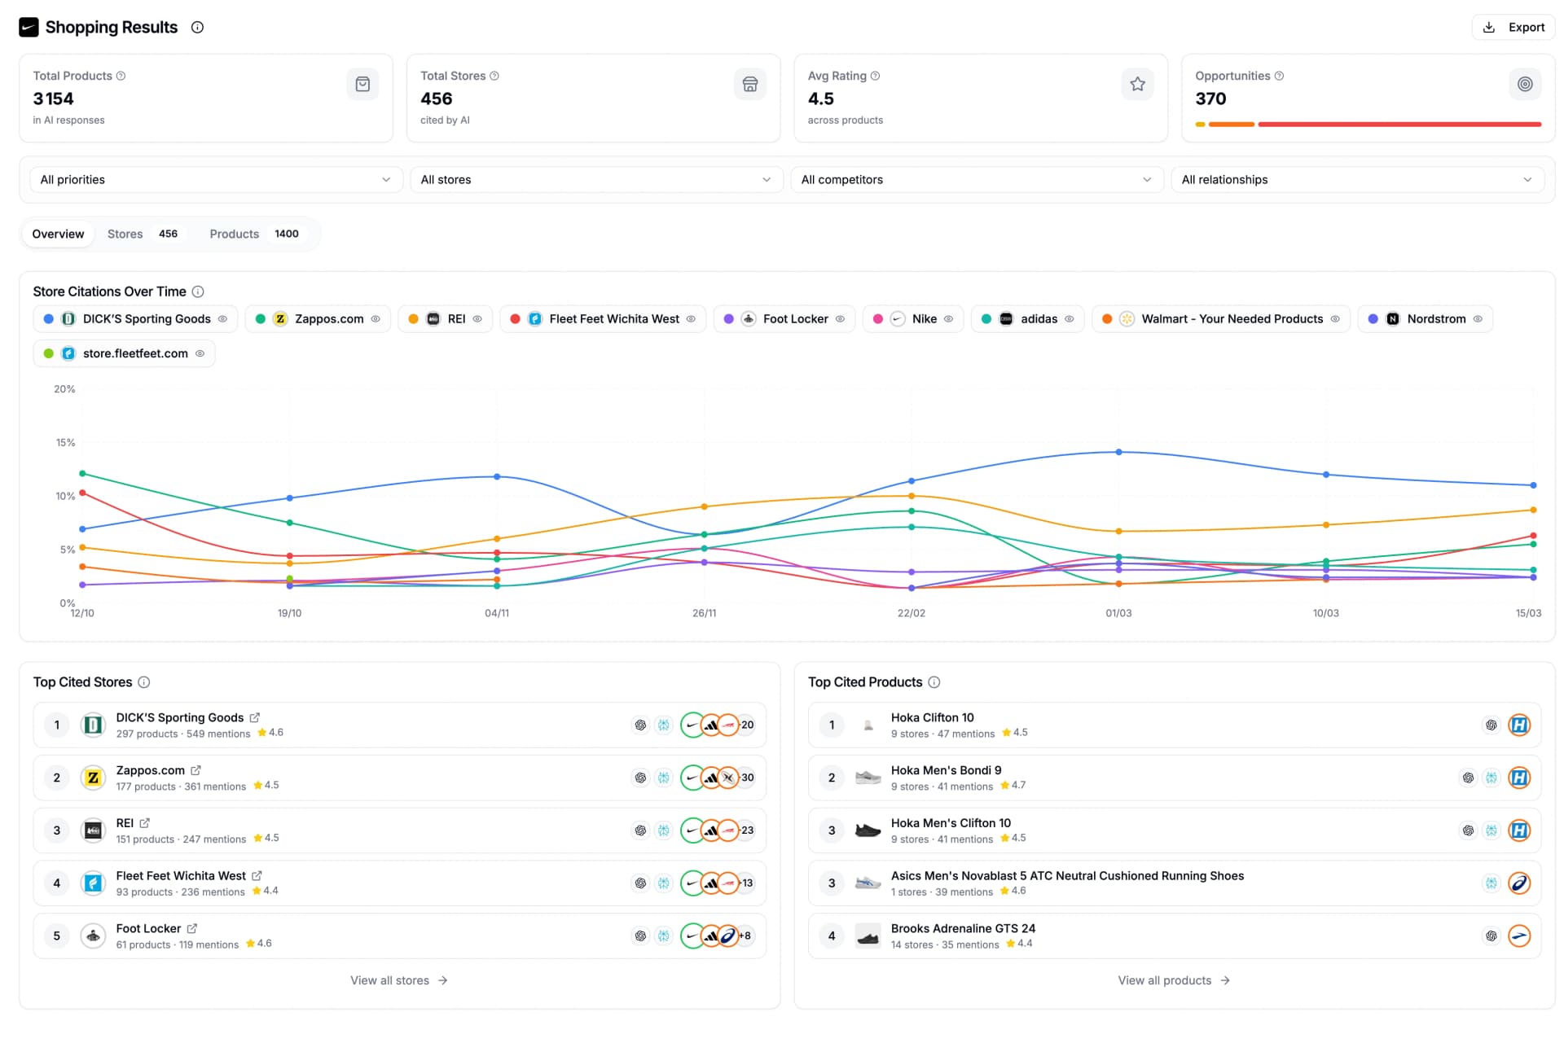This screenshot has width=1564, height=1043.
Task: Click the store.fleetfeet.com legend chip
Action: 124,353
